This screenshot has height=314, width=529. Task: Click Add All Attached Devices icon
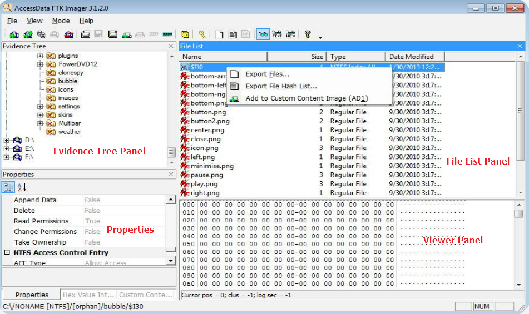coord(28,34)
